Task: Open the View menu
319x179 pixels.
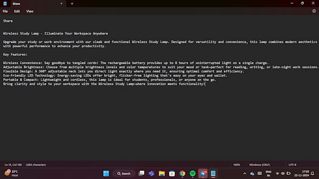Action: point(30,11)
